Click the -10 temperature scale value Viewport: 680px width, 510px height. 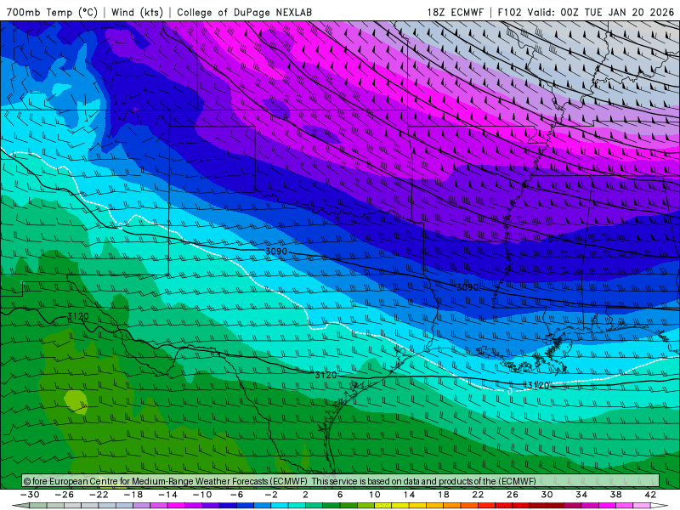pyautogui.click(x=202, y=495)
